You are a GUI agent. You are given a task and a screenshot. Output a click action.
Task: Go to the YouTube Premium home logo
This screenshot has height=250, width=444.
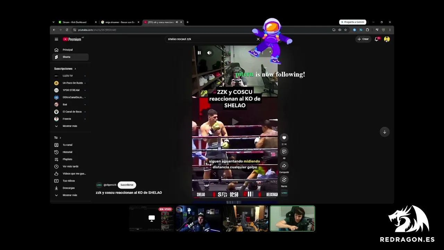click(72, 39)
